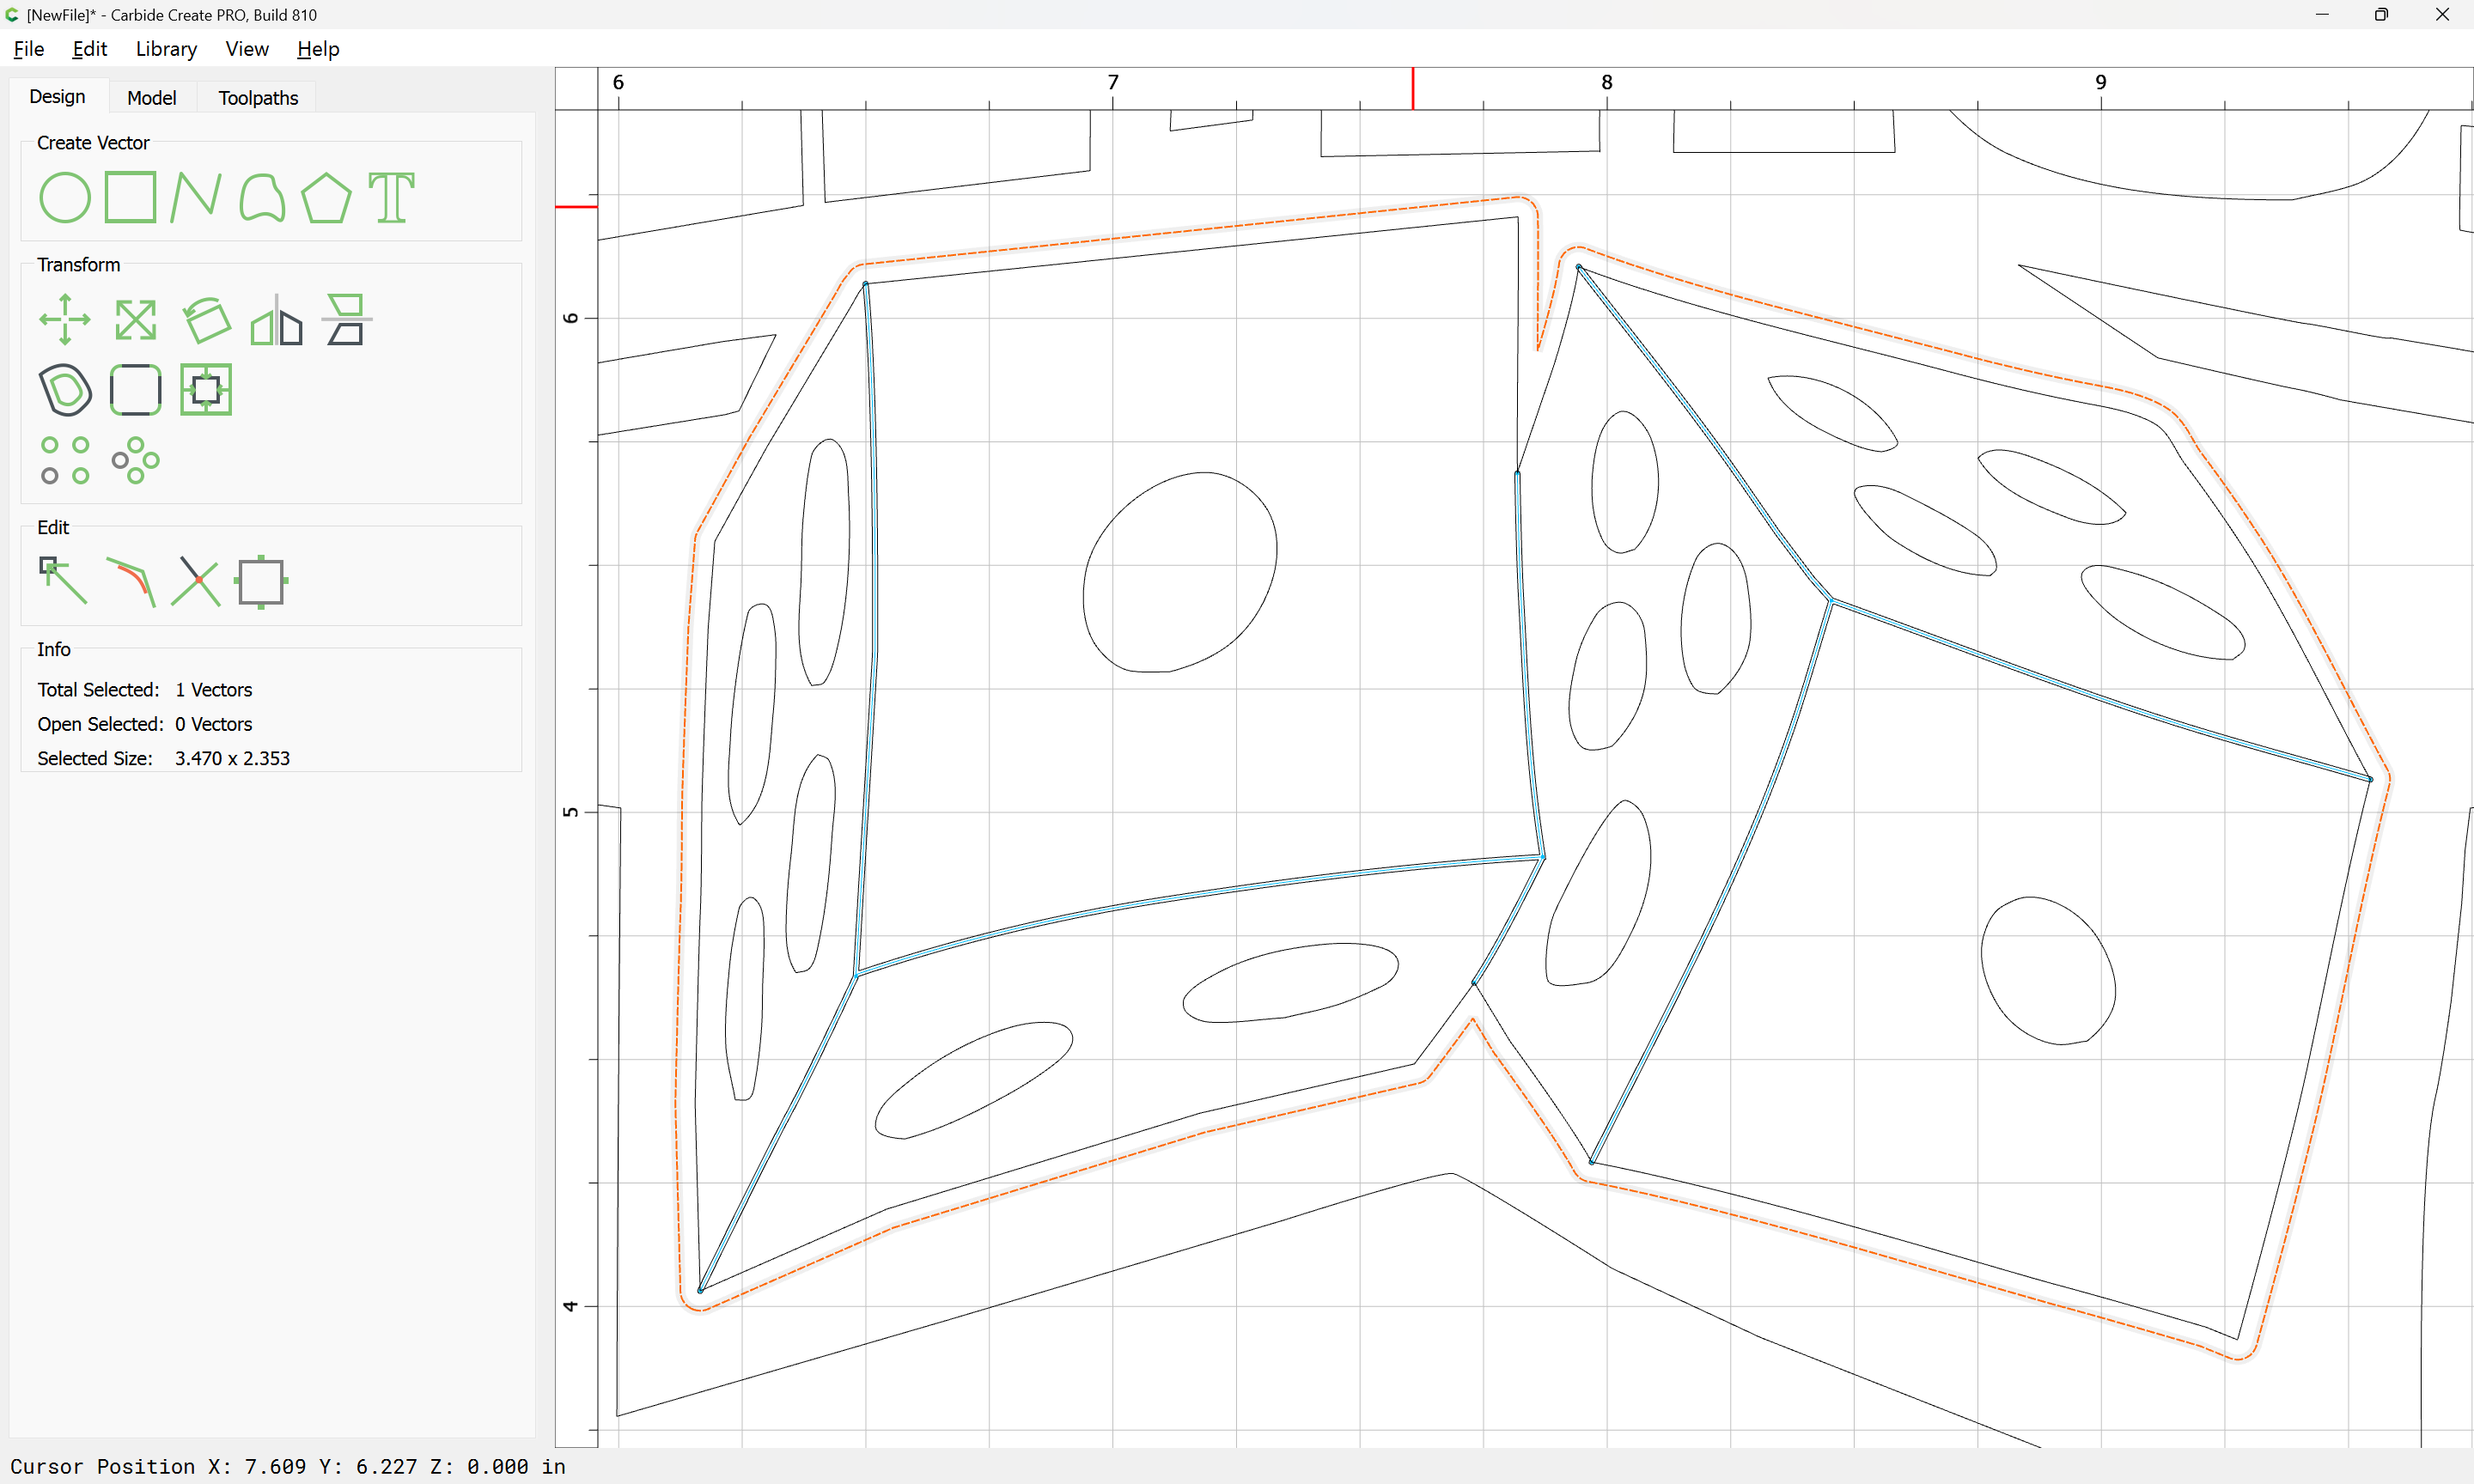Switch to the Toolpaths tab
The image size is (2474, 1484).
click(x=258, y=98)
